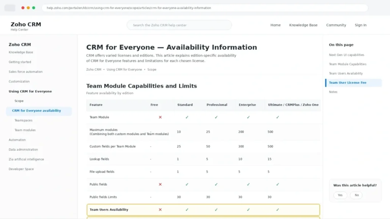
Task: Open the Scope sidebar sub-item
Action: (19, 101)
